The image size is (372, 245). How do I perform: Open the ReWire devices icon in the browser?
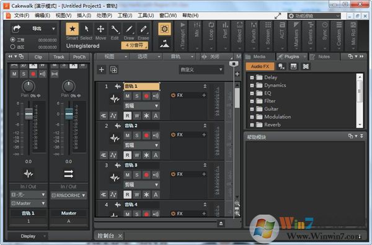306,66
